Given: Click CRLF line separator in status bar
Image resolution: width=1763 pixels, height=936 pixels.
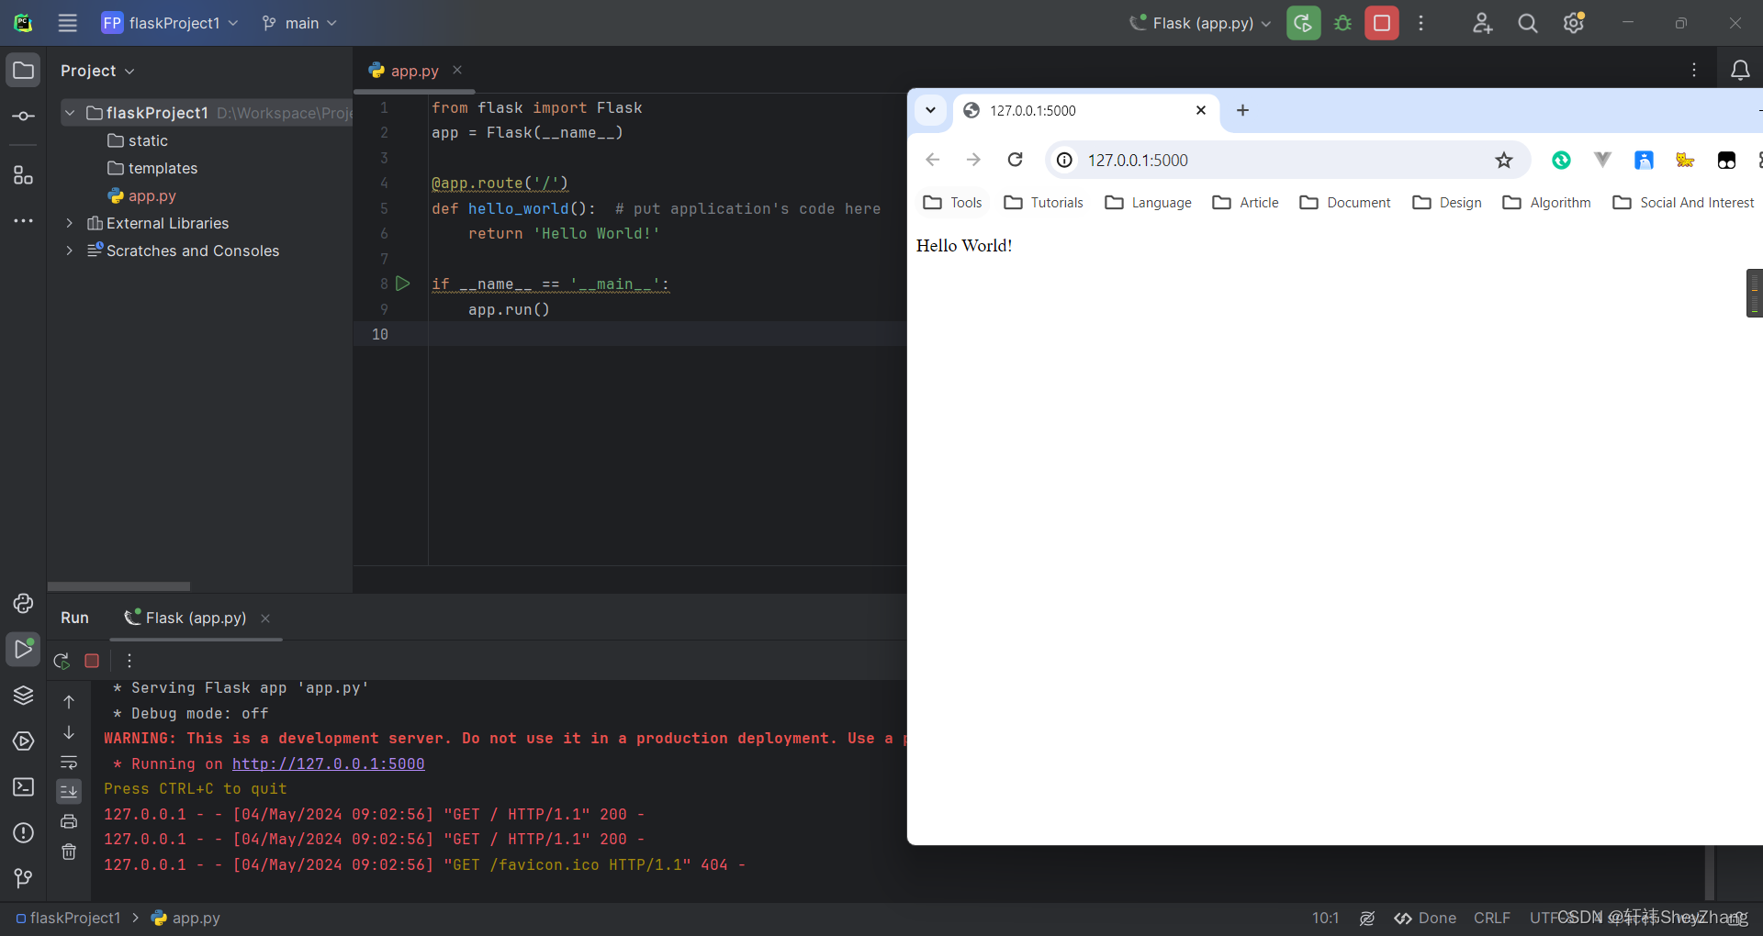Looking at the screenshot, I should 1492,918.
